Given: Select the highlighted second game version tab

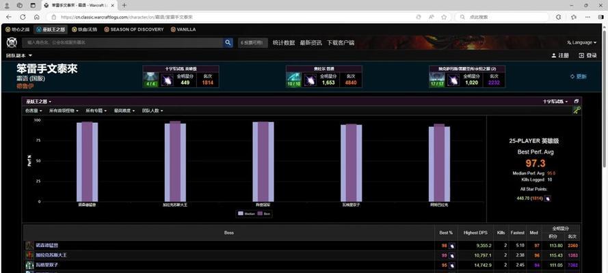Looking at the screenshot, I should coord(51,29).
